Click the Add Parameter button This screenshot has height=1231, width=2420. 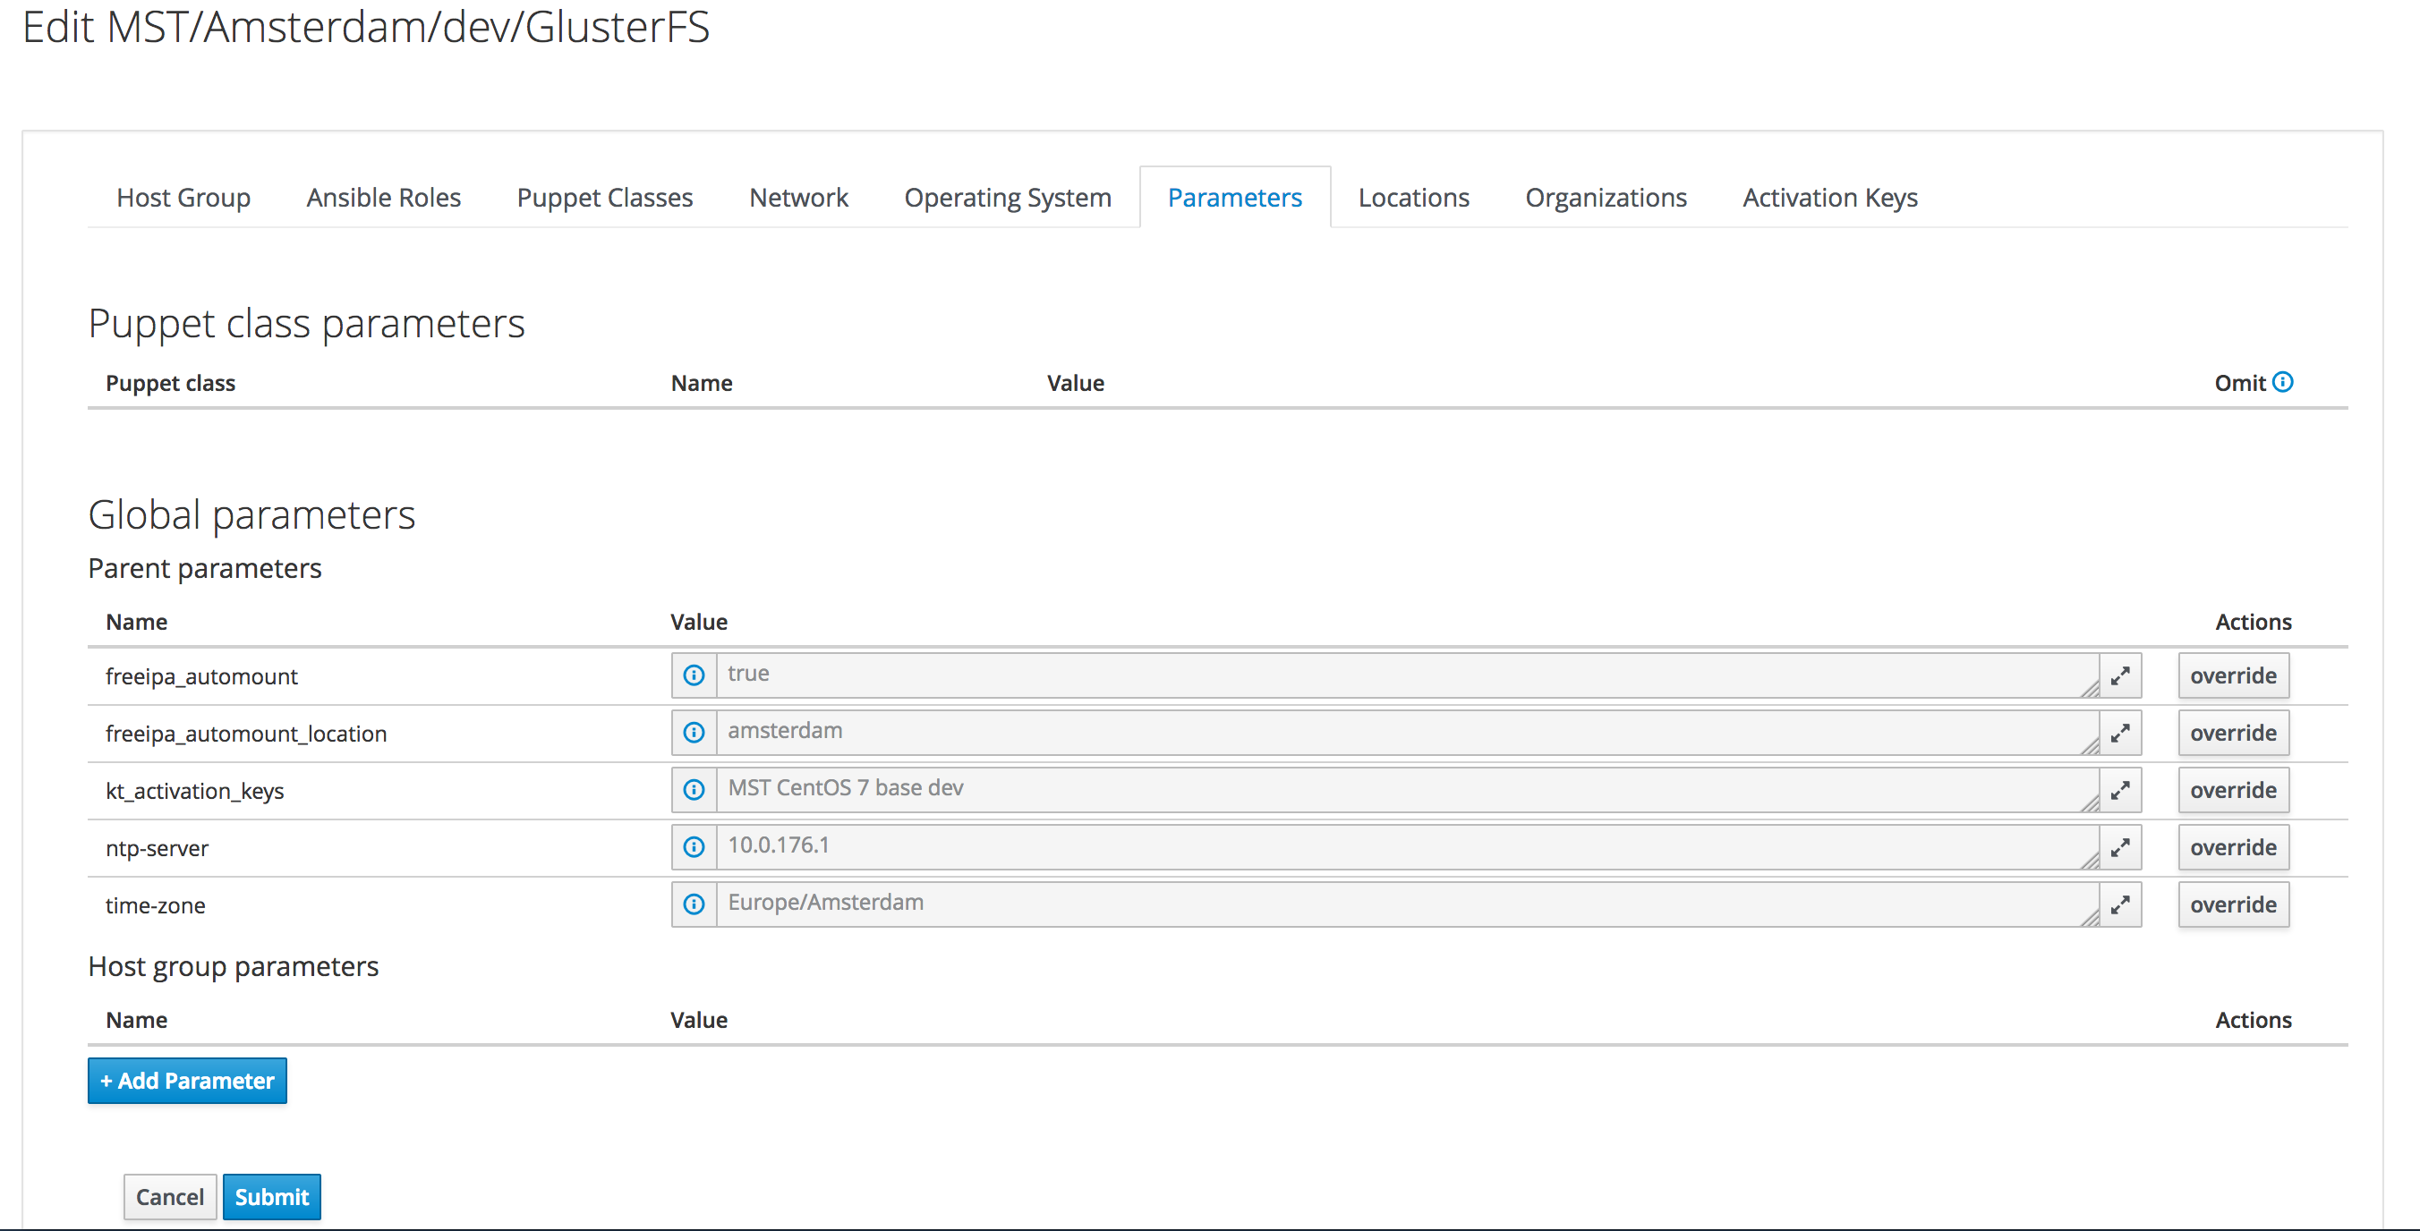click(187, 1081)
